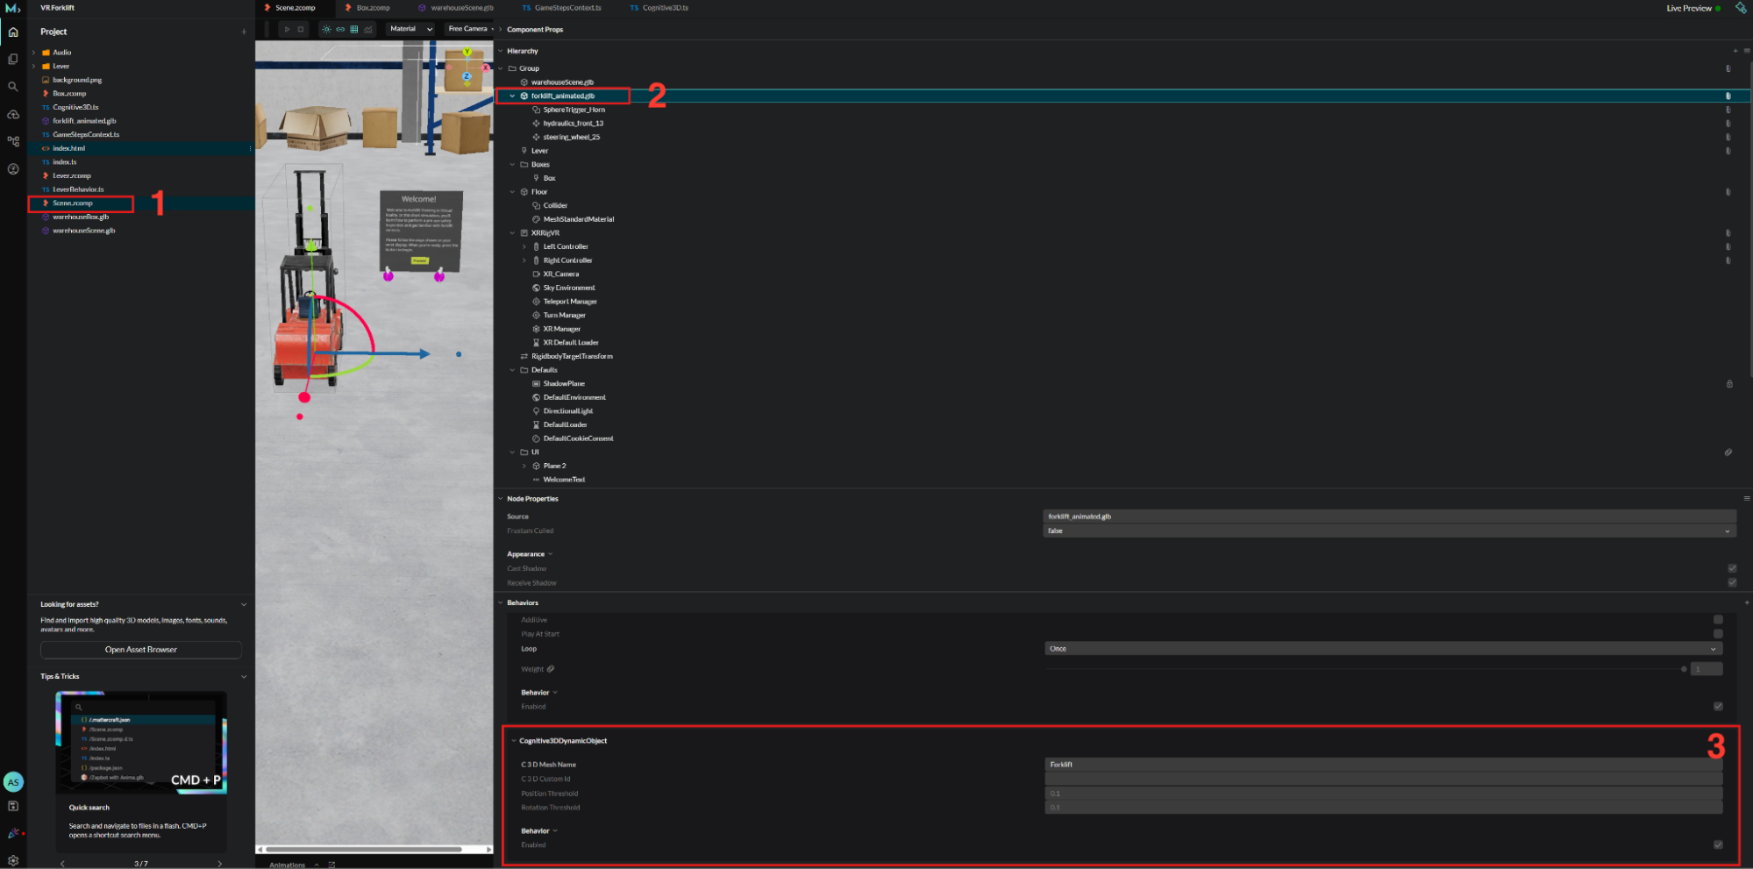The image size is (1753, 869).
Task: Open the search icon in left sidebar
Action: (13, 87)
